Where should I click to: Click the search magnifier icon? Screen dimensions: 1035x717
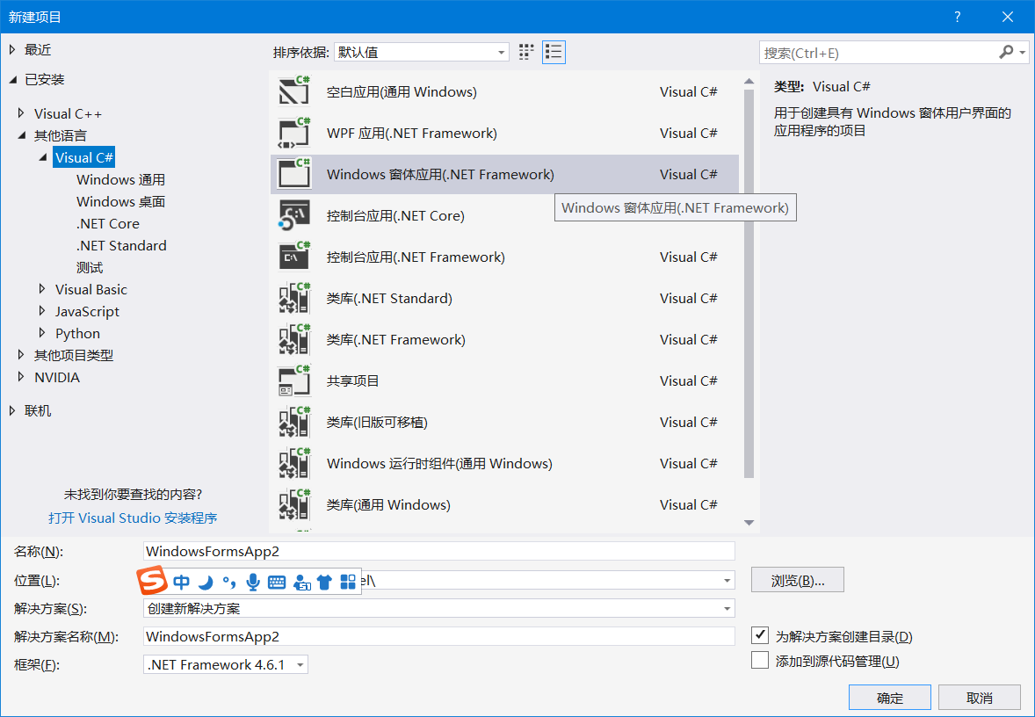point(1006,52)
